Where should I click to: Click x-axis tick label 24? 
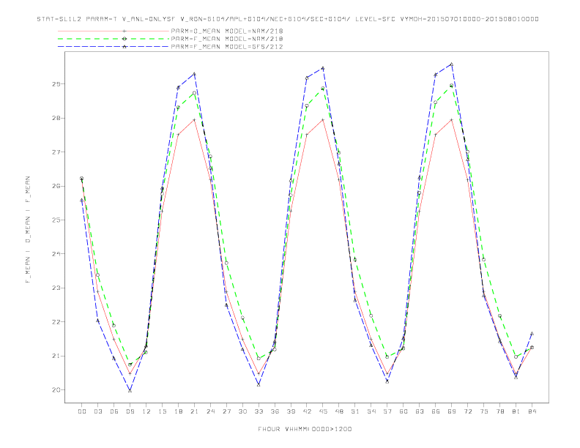click(x=210, y=411)
